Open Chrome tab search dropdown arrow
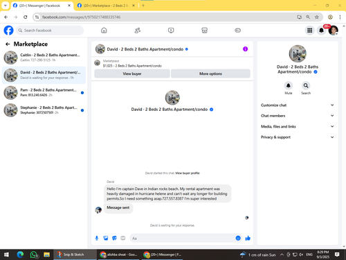Screen dimensions: 346x260 [6, 6]
